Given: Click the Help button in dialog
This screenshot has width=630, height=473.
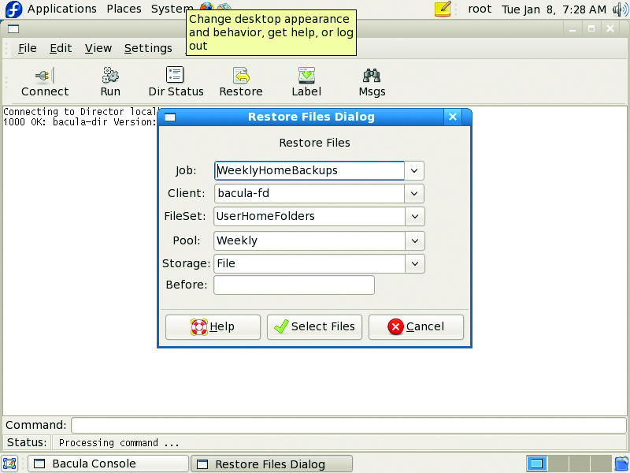Looking at the screenshot, I should [213, 326].
